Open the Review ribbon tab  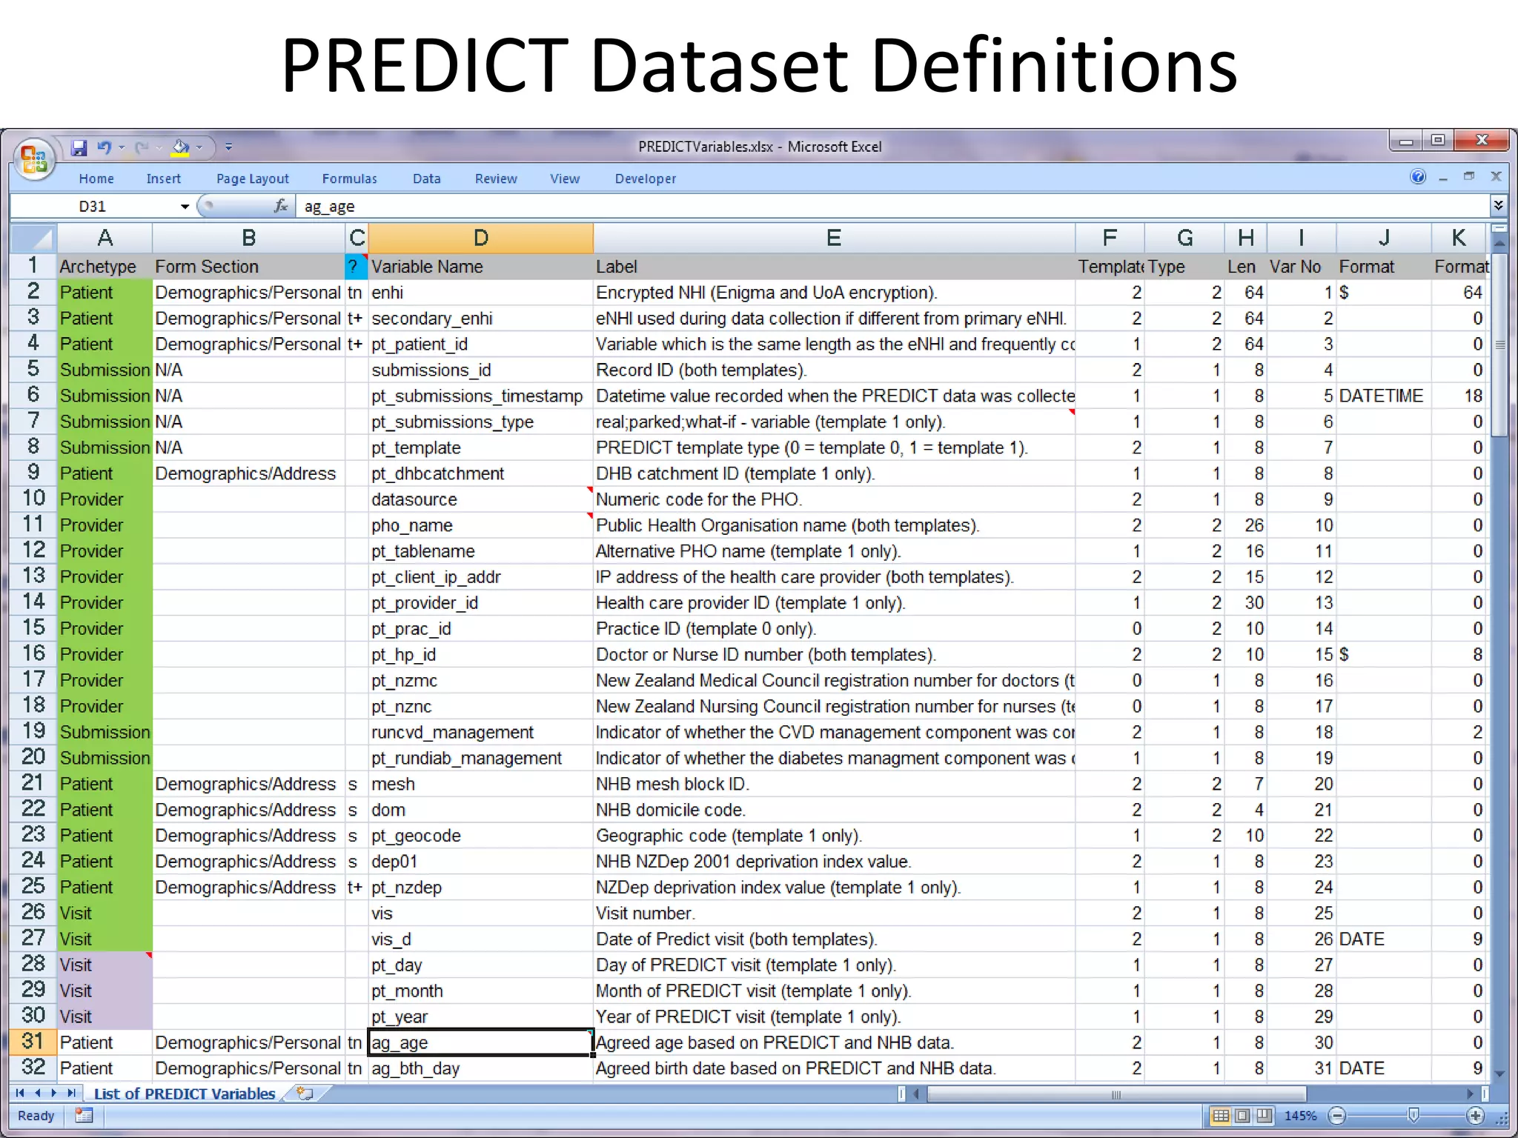pos(496,179)
